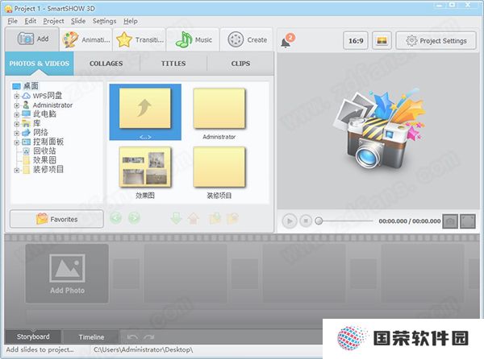Switch to the Animation tab
484x359 pixels.
pos(86,39)
